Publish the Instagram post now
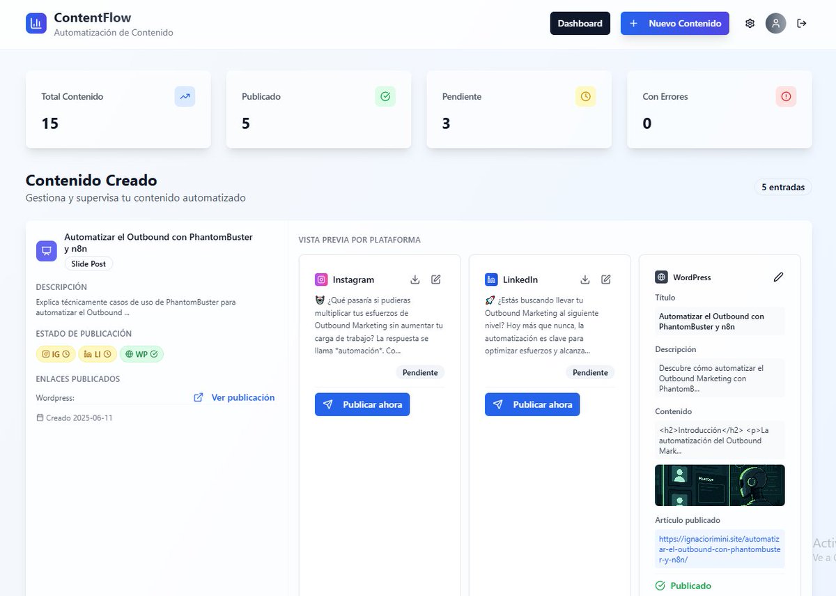Image resolution: width=836 pixels, height=596 pixels. tap(362, 404)
